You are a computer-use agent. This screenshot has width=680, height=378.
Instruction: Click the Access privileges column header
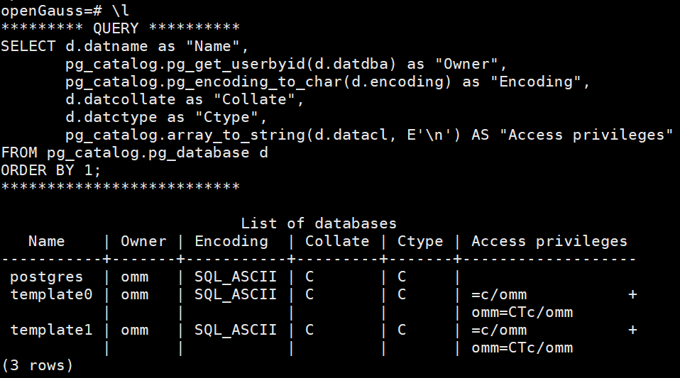549,242
